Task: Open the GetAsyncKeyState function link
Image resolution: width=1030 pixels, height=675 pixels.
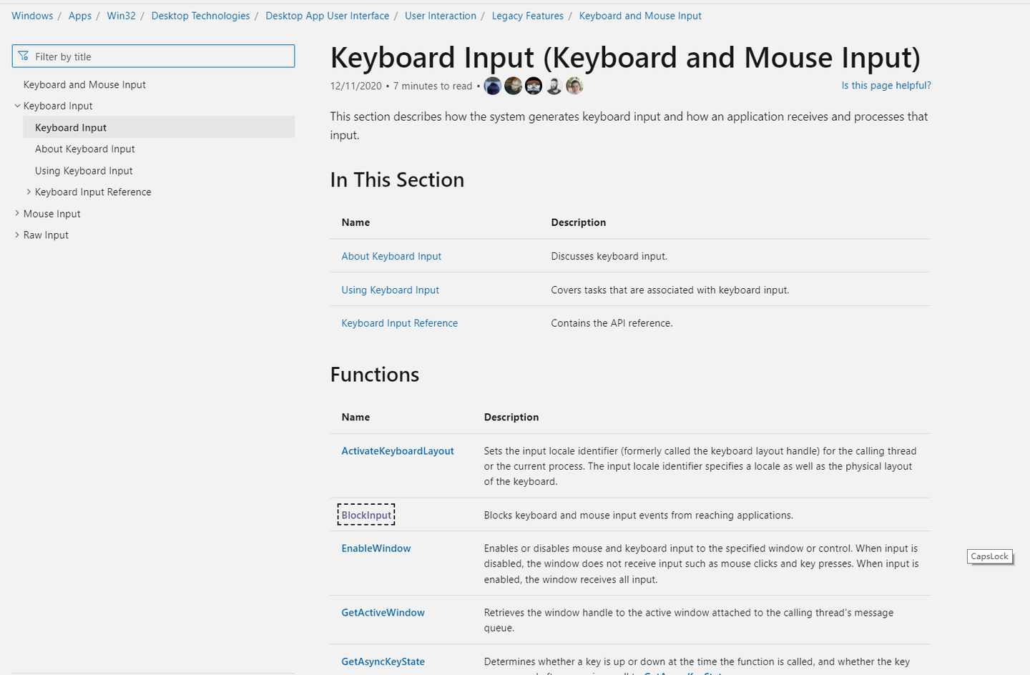Action: 383,661
